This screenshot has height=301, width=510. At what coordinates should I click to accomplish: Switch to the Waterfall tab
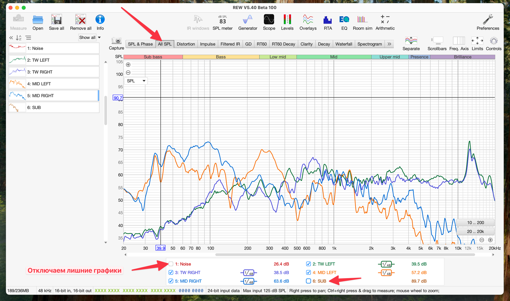[x=343, y=44]
